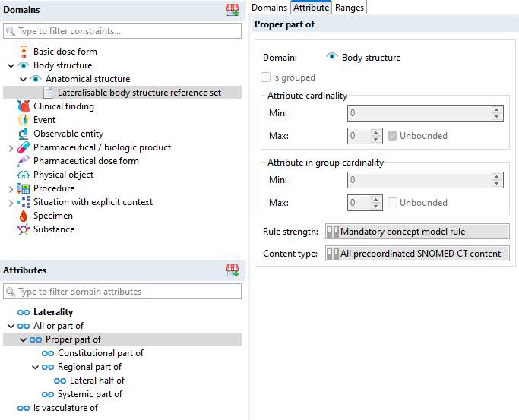Select the Specimen blood drop icon
This screenshot has height=420, width=519.
pyautogui.click(x=24, y=216)
